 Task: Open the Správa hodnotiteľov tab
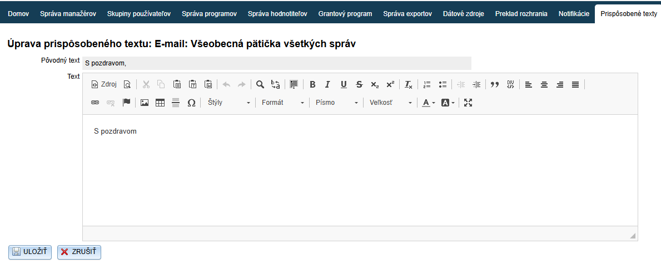point(277,14)
